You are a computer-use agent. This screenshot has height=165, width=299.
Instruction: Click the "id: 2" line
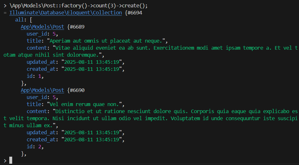35,147
